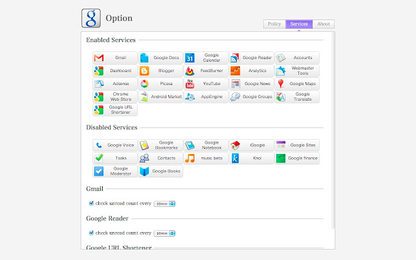416x260 pixels.
Task: Toggle Gmail check unread count checkbox
Action: pyautogui.click(x=91, y=203)
